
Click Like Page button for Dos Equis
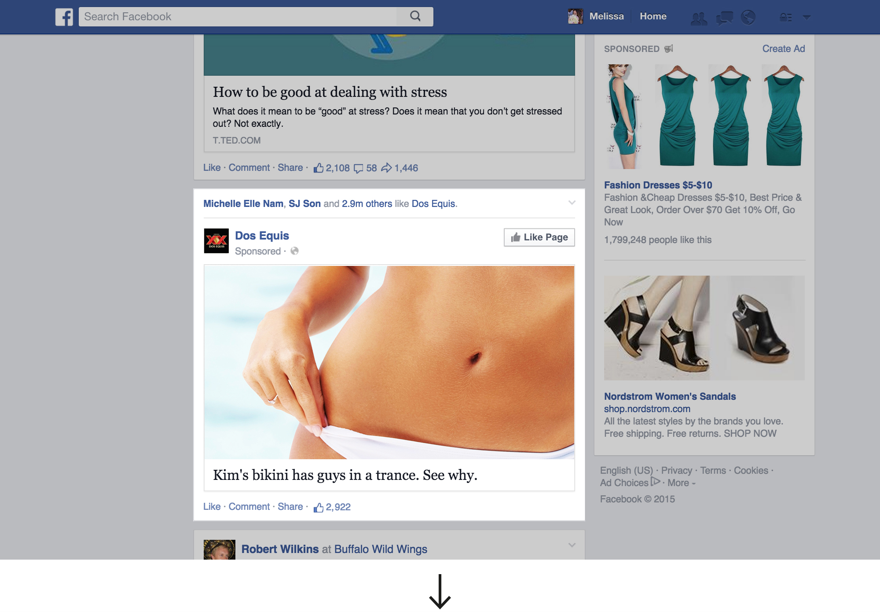coord(539,237)
